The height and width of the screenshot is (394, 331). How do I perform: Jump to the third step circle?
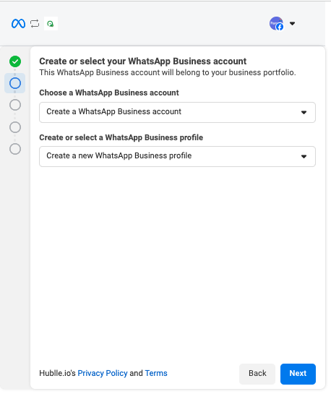tap(15, 105)
